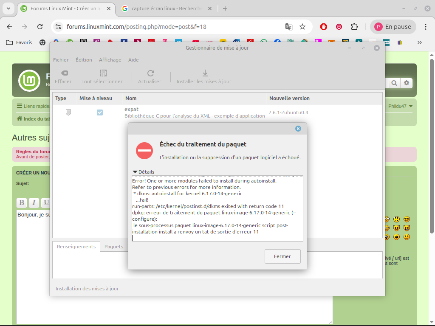Reload the forum page
Viewport: 435px width, 326px height.
point(40,27)
